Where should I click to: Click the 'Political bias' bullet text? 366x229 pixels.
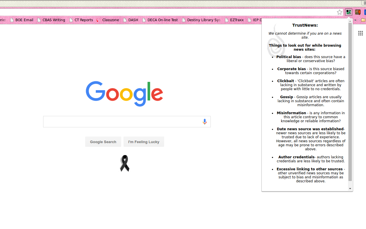click(289, 57)
